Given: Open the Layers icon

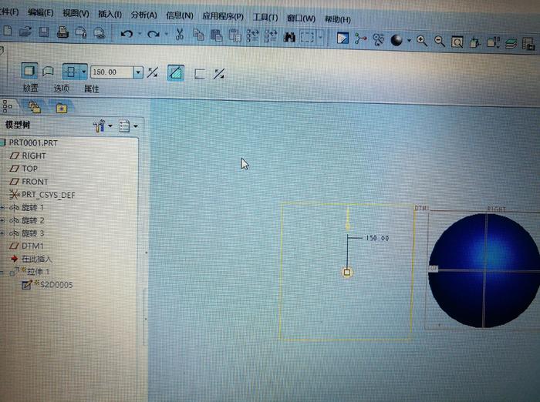Looking at the screenshot, I should click(x=511, y=44).
